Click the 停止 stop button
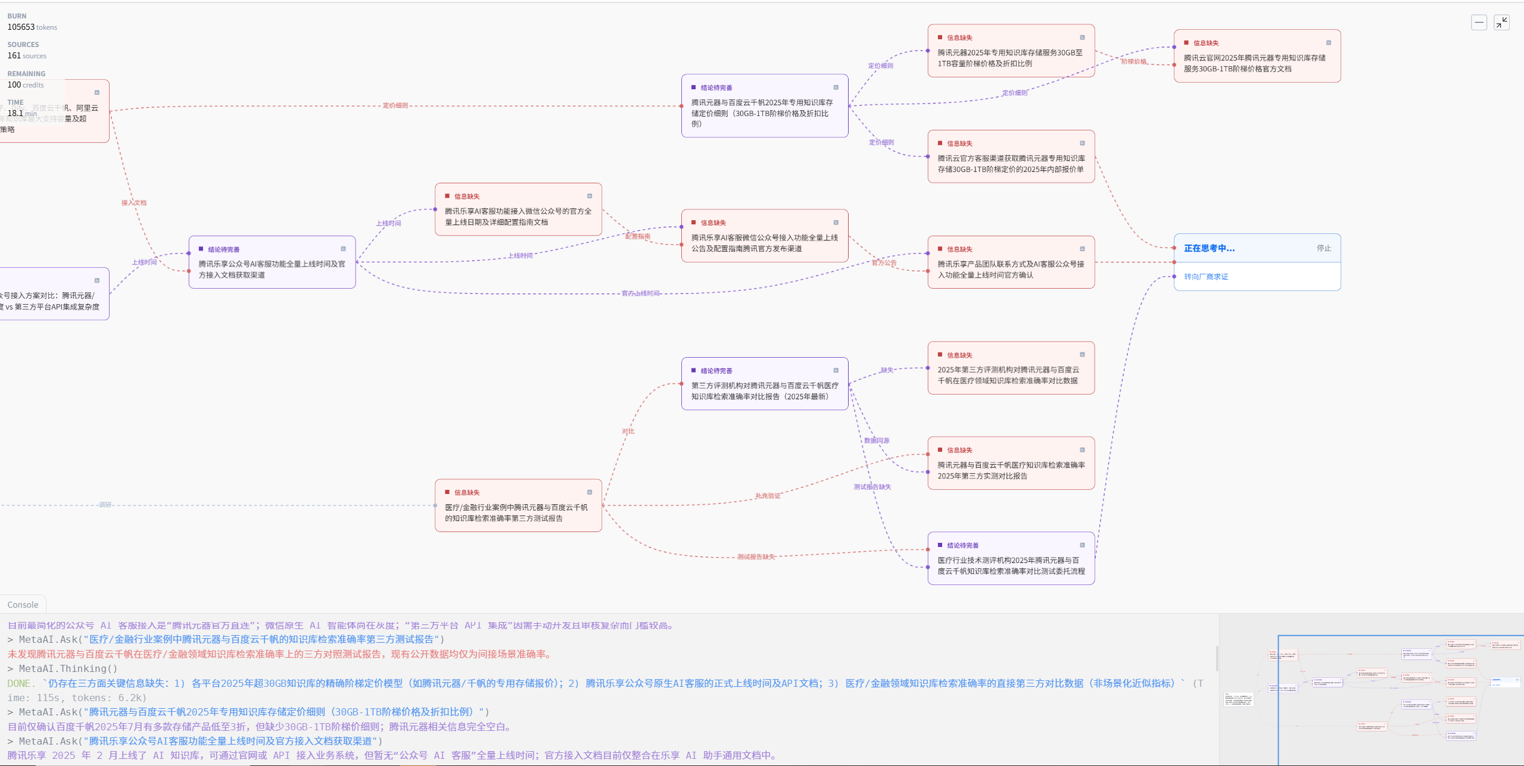This screenshot has width=1524, height=766. click(1323, 248)
